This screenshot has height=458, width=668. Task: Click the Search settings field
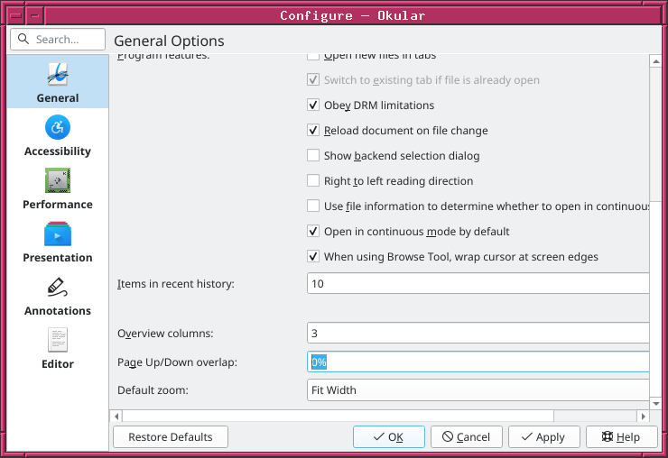(x=58, y=39)
